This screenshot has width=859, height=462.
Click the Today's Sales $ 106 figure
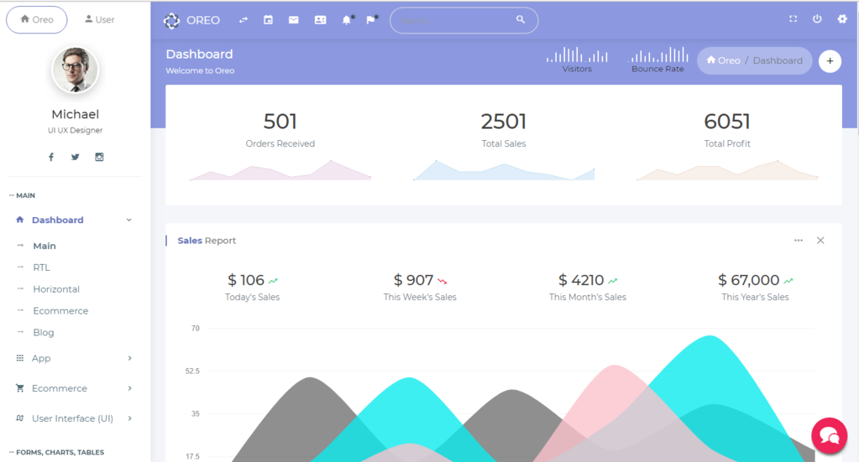tap(246, 280)
